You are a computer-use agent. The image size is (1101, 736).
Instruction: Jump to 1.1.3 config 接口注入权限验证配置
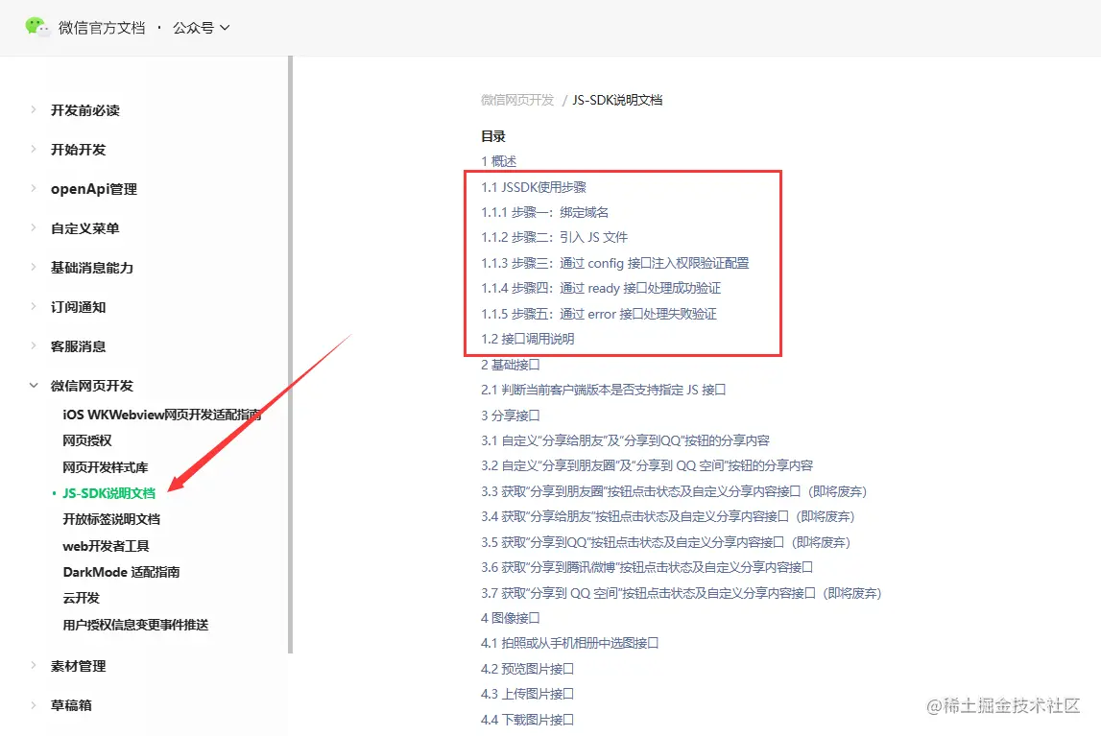[x=615, y=263]
